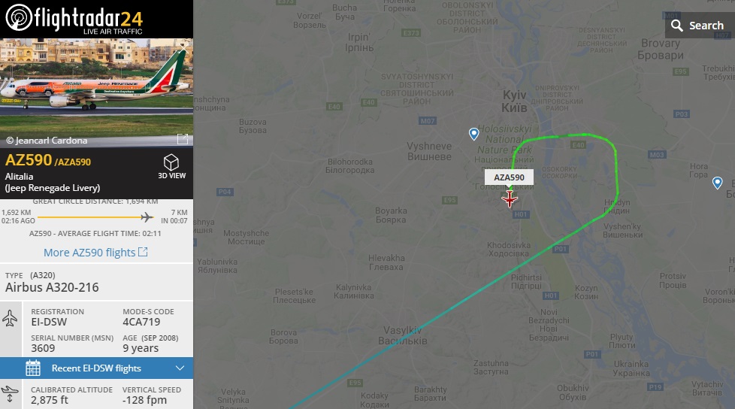Click the flight progress bar plane marker
Viewport: 735px width, 409px height.
point(147,217)
